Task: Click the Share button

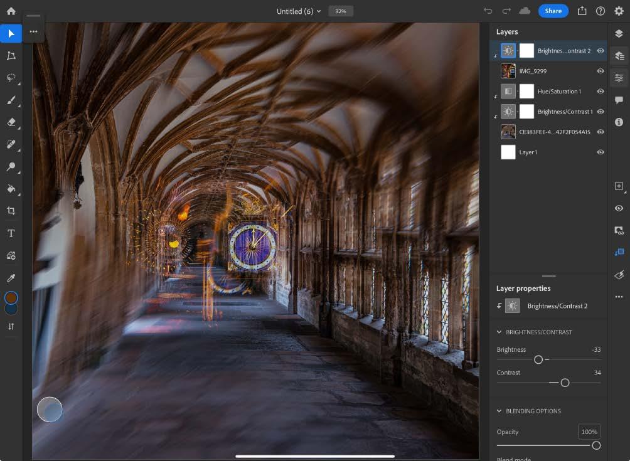Action: point(553,11)
